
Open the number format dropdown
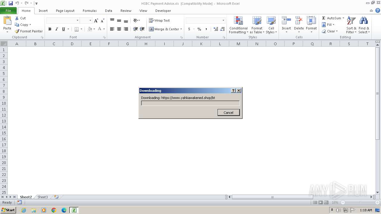(223, 21)
